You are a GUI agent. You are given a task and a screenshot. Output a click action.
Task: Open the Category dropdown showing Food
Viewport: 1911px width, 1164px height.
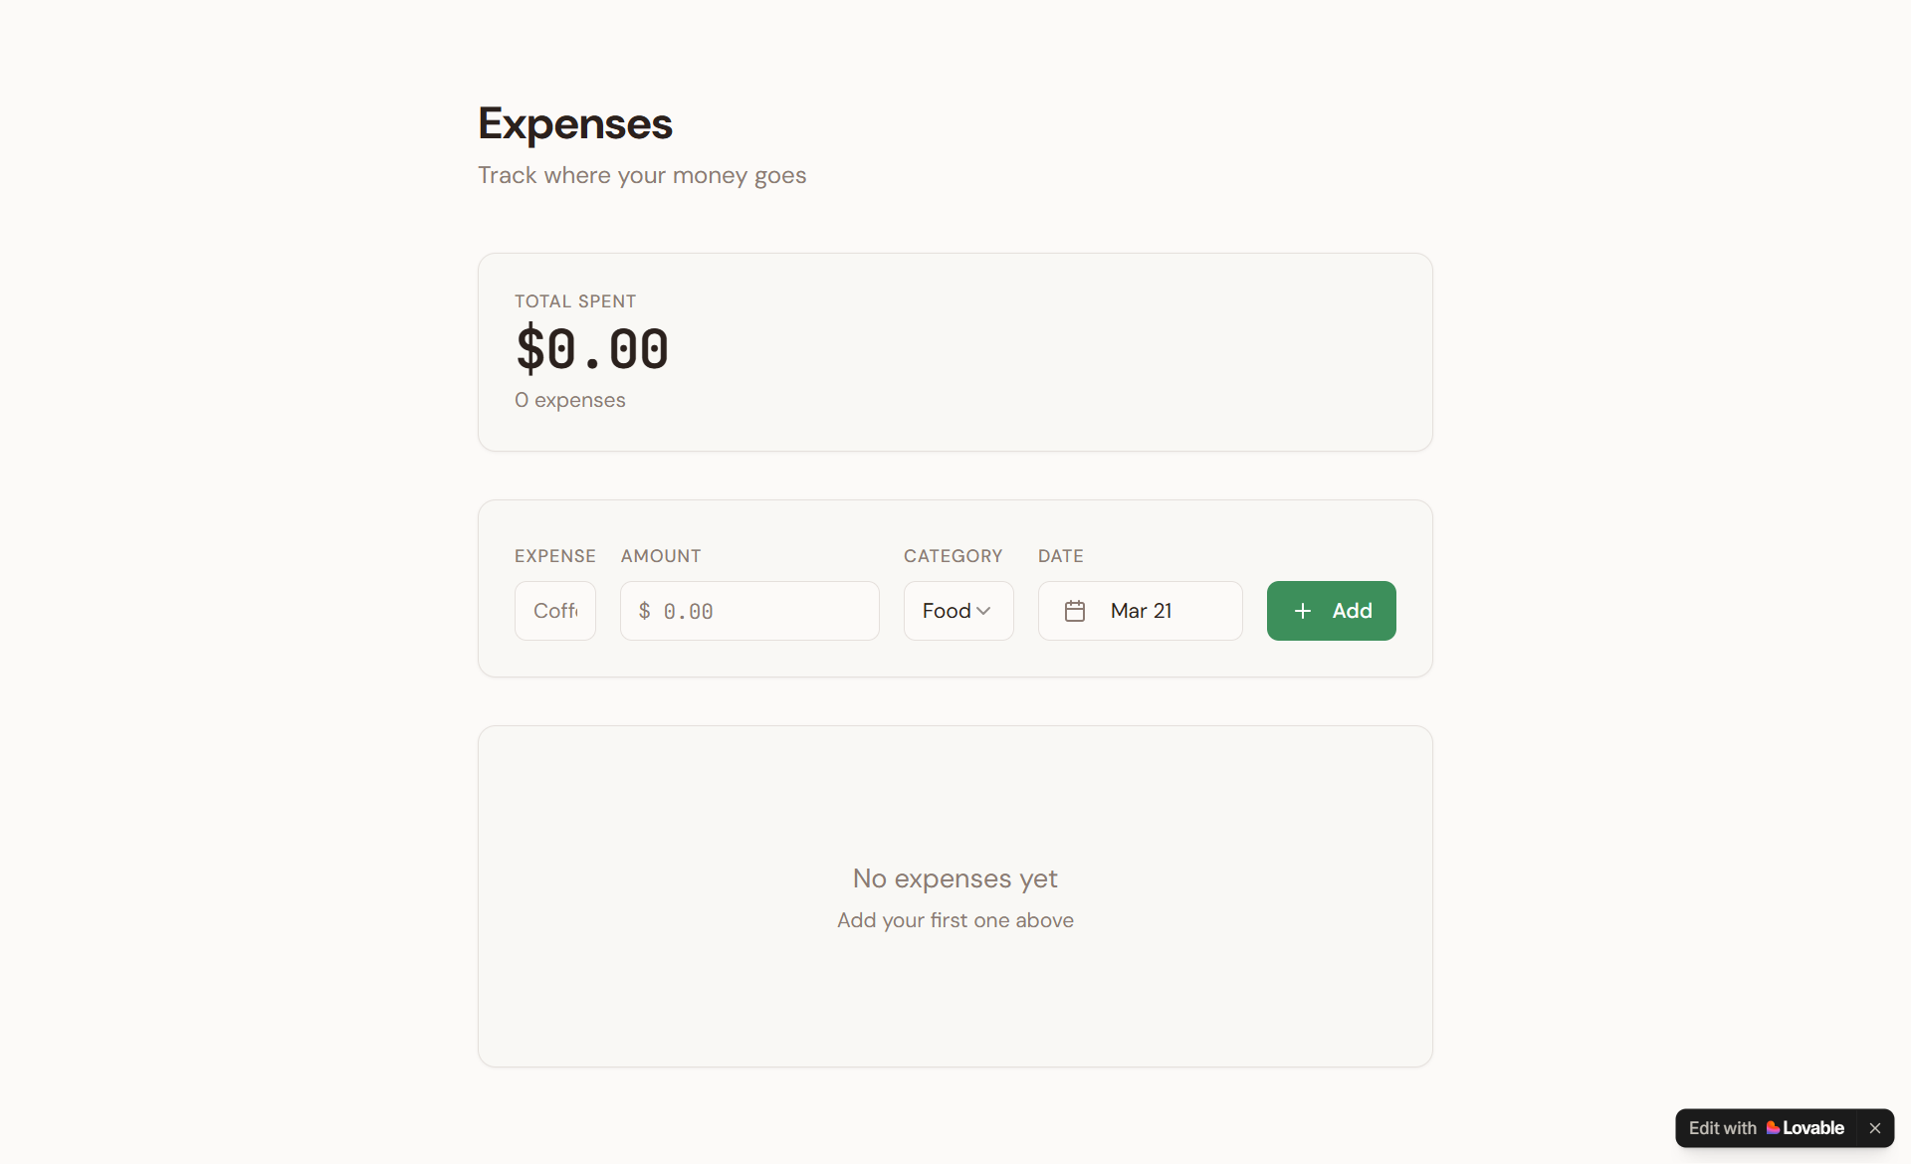957,611
